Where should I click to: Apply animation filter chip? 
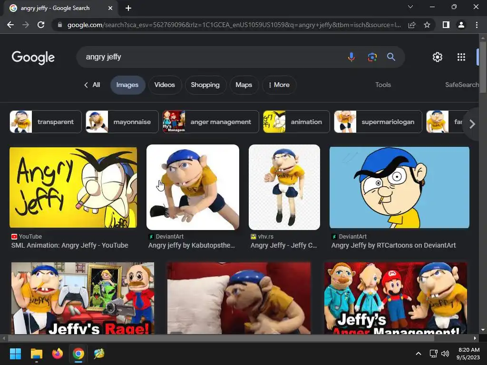tap(296, 122)
